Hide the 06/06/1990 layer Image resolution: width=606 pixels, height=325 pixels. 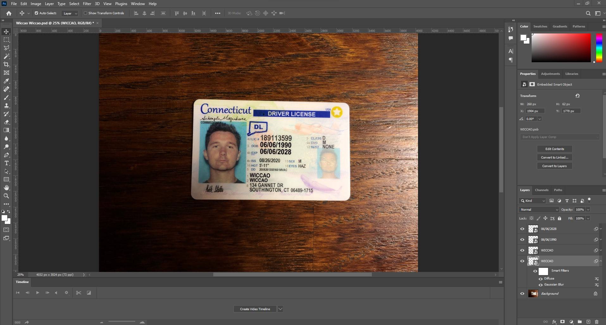tap(522, 240)
